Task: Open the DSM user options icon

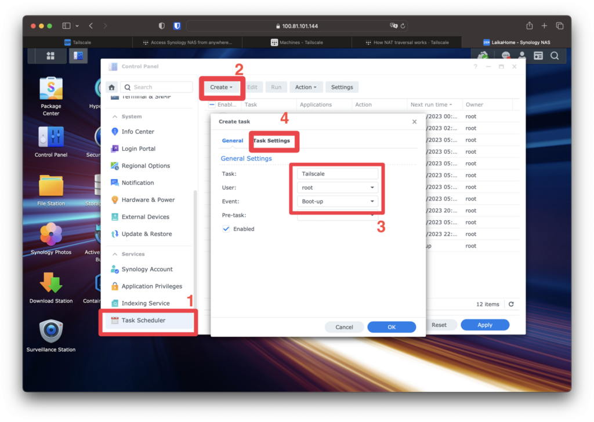Action: pyautogui.click(x=521, y=56)
